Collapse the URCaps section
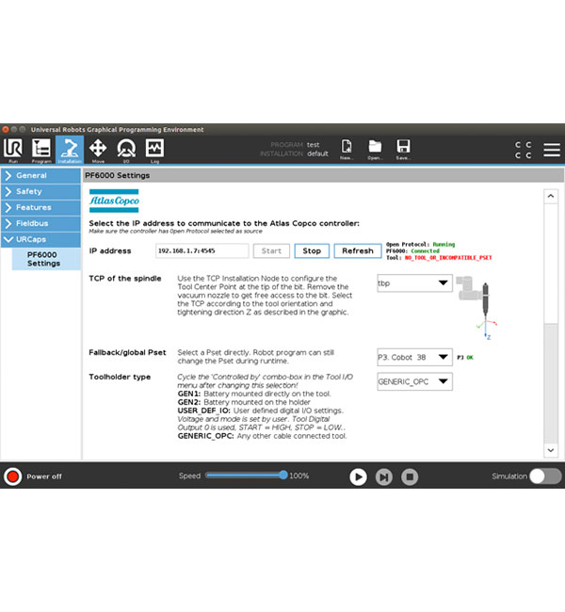565x612 pixels. coord(41,240)
